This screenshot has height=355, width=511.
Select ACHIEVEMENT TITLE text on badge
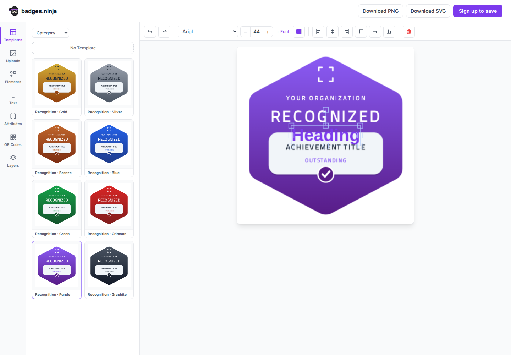pyautogui.click(x=326, y=147)
